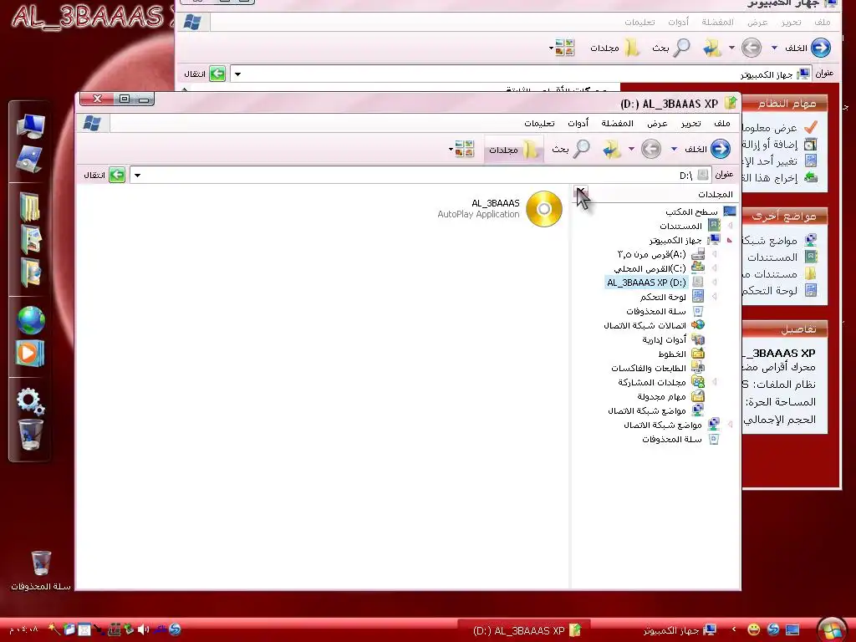Open بحث search in D: window toolbar
856x642 pixels.
pos(570,149)
